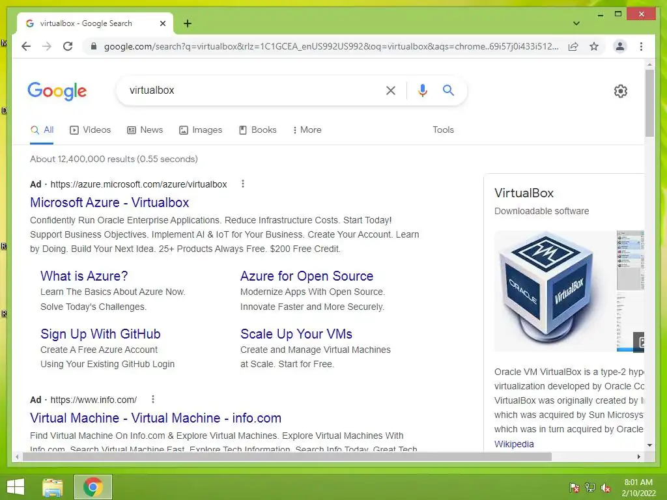Select the All results tab
Viewport: 667px width, 500px height.
click(42, 130)
